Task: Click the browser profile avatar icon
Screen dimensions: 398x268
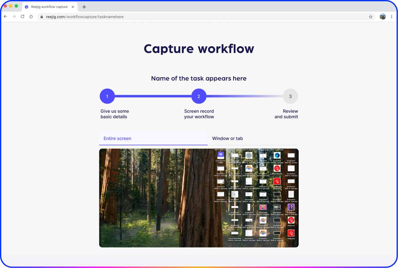Action: point(383,16)
